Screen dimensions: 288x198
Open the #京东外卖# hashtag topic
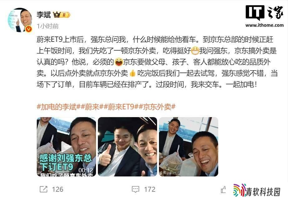[157, 107]
